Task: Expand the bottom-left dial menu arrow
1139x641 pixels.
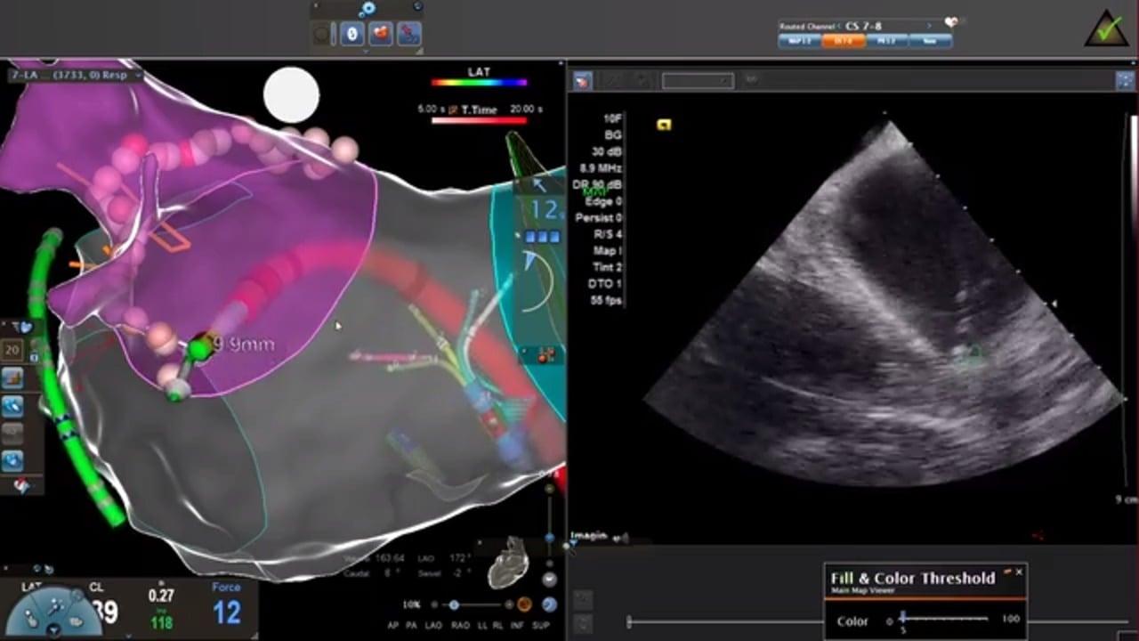Action: coord(54,631)
